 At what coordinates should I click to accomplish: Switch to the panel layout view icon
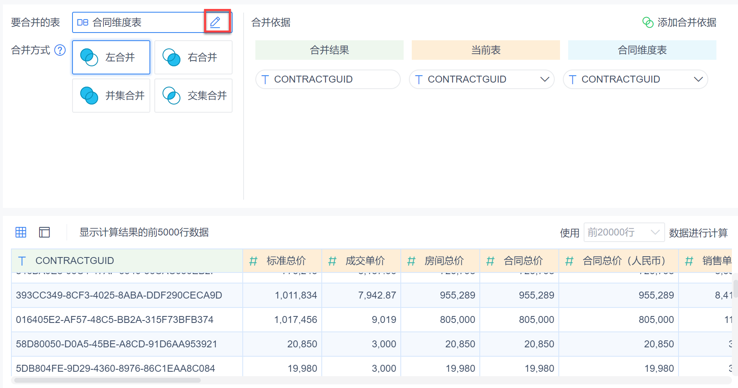44,232
